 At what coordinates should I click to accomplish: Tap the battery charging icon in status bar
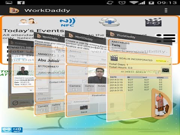151,3
